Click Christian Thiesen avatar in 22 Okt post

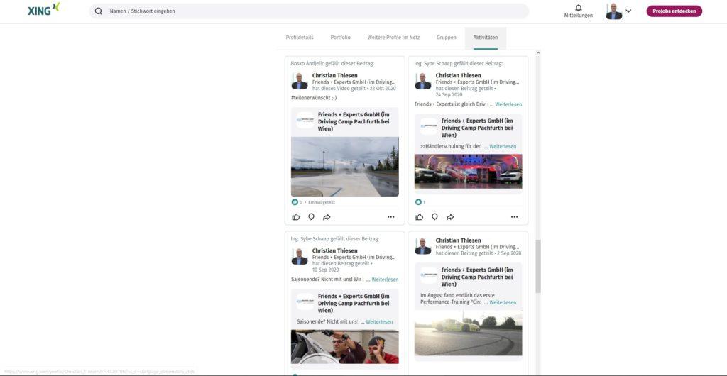300,81
